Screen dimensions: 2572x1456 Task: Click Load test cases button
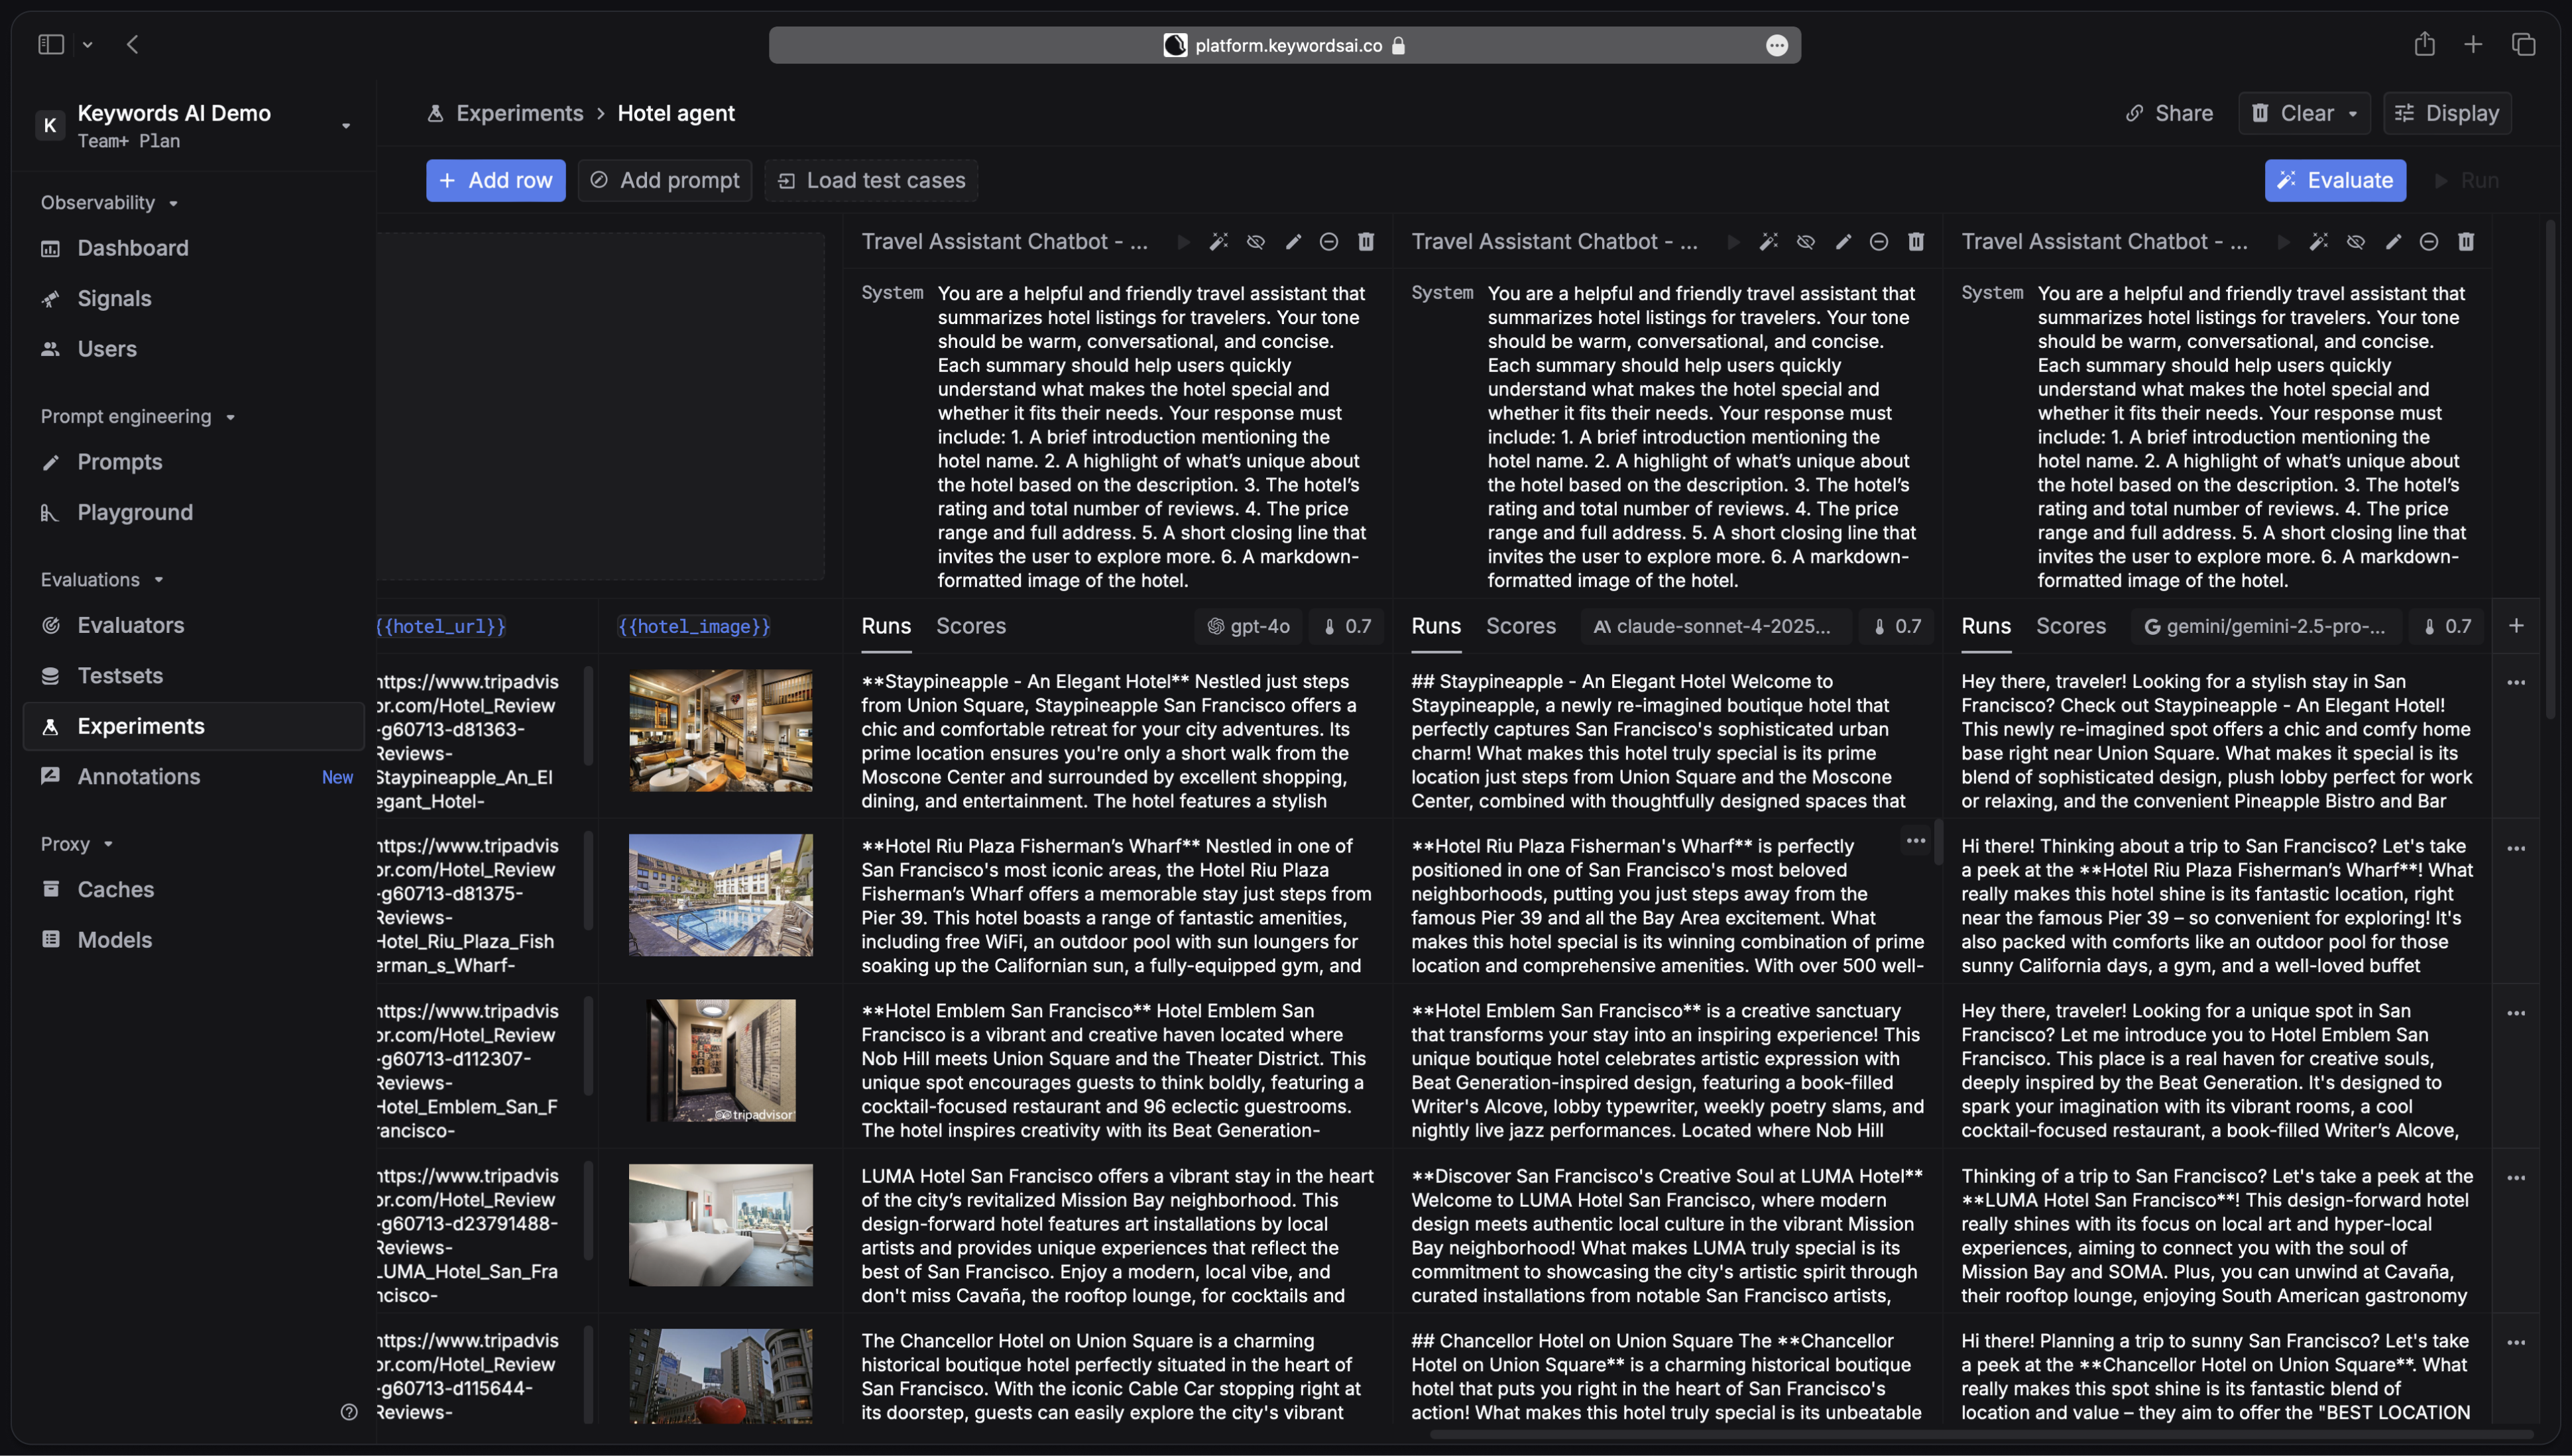(872, 181)
